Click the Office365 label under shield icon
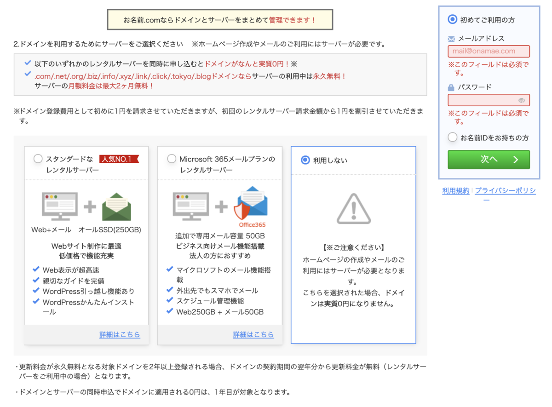The height and width of the screenshot is (407, 552). pyautogui.click(x=252, y=225)
